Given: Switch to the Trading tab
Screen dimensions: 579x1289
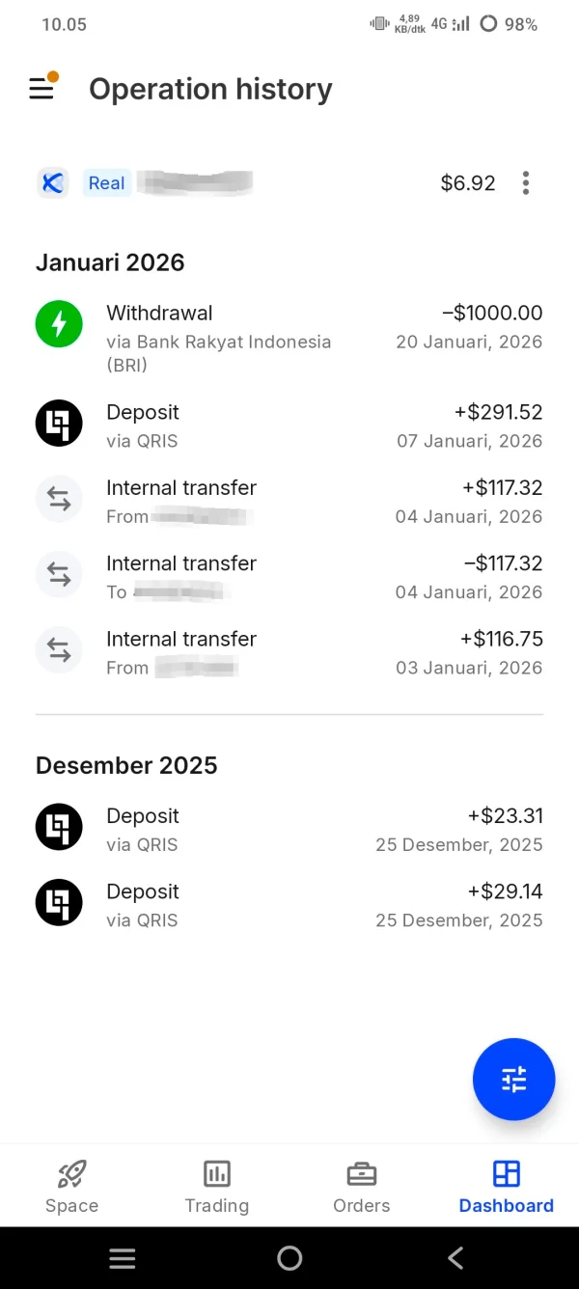Looking at the screenshot, I should [x=217, y=1186].
